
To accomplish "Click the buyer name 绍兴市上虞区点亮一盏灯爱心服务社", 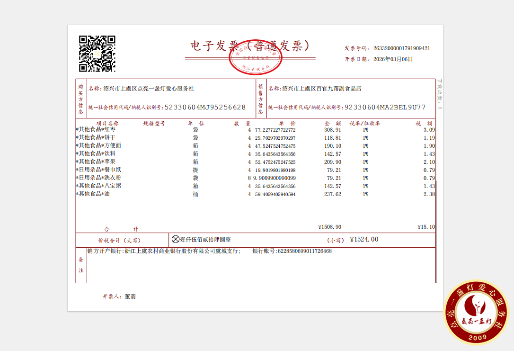I will tap(148, 89).
